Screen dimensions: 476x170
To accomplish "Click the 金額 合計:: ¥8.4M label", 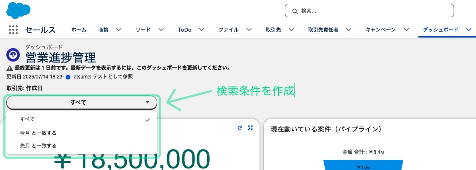I will tap(364, 152).
